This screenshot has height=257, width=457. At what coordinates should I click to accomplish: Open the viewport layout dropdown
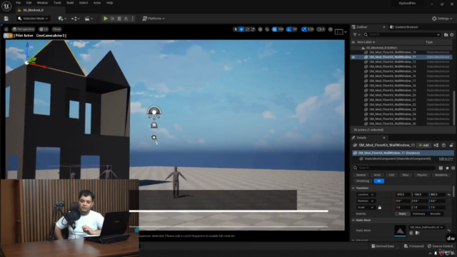[x=341, y=31]
